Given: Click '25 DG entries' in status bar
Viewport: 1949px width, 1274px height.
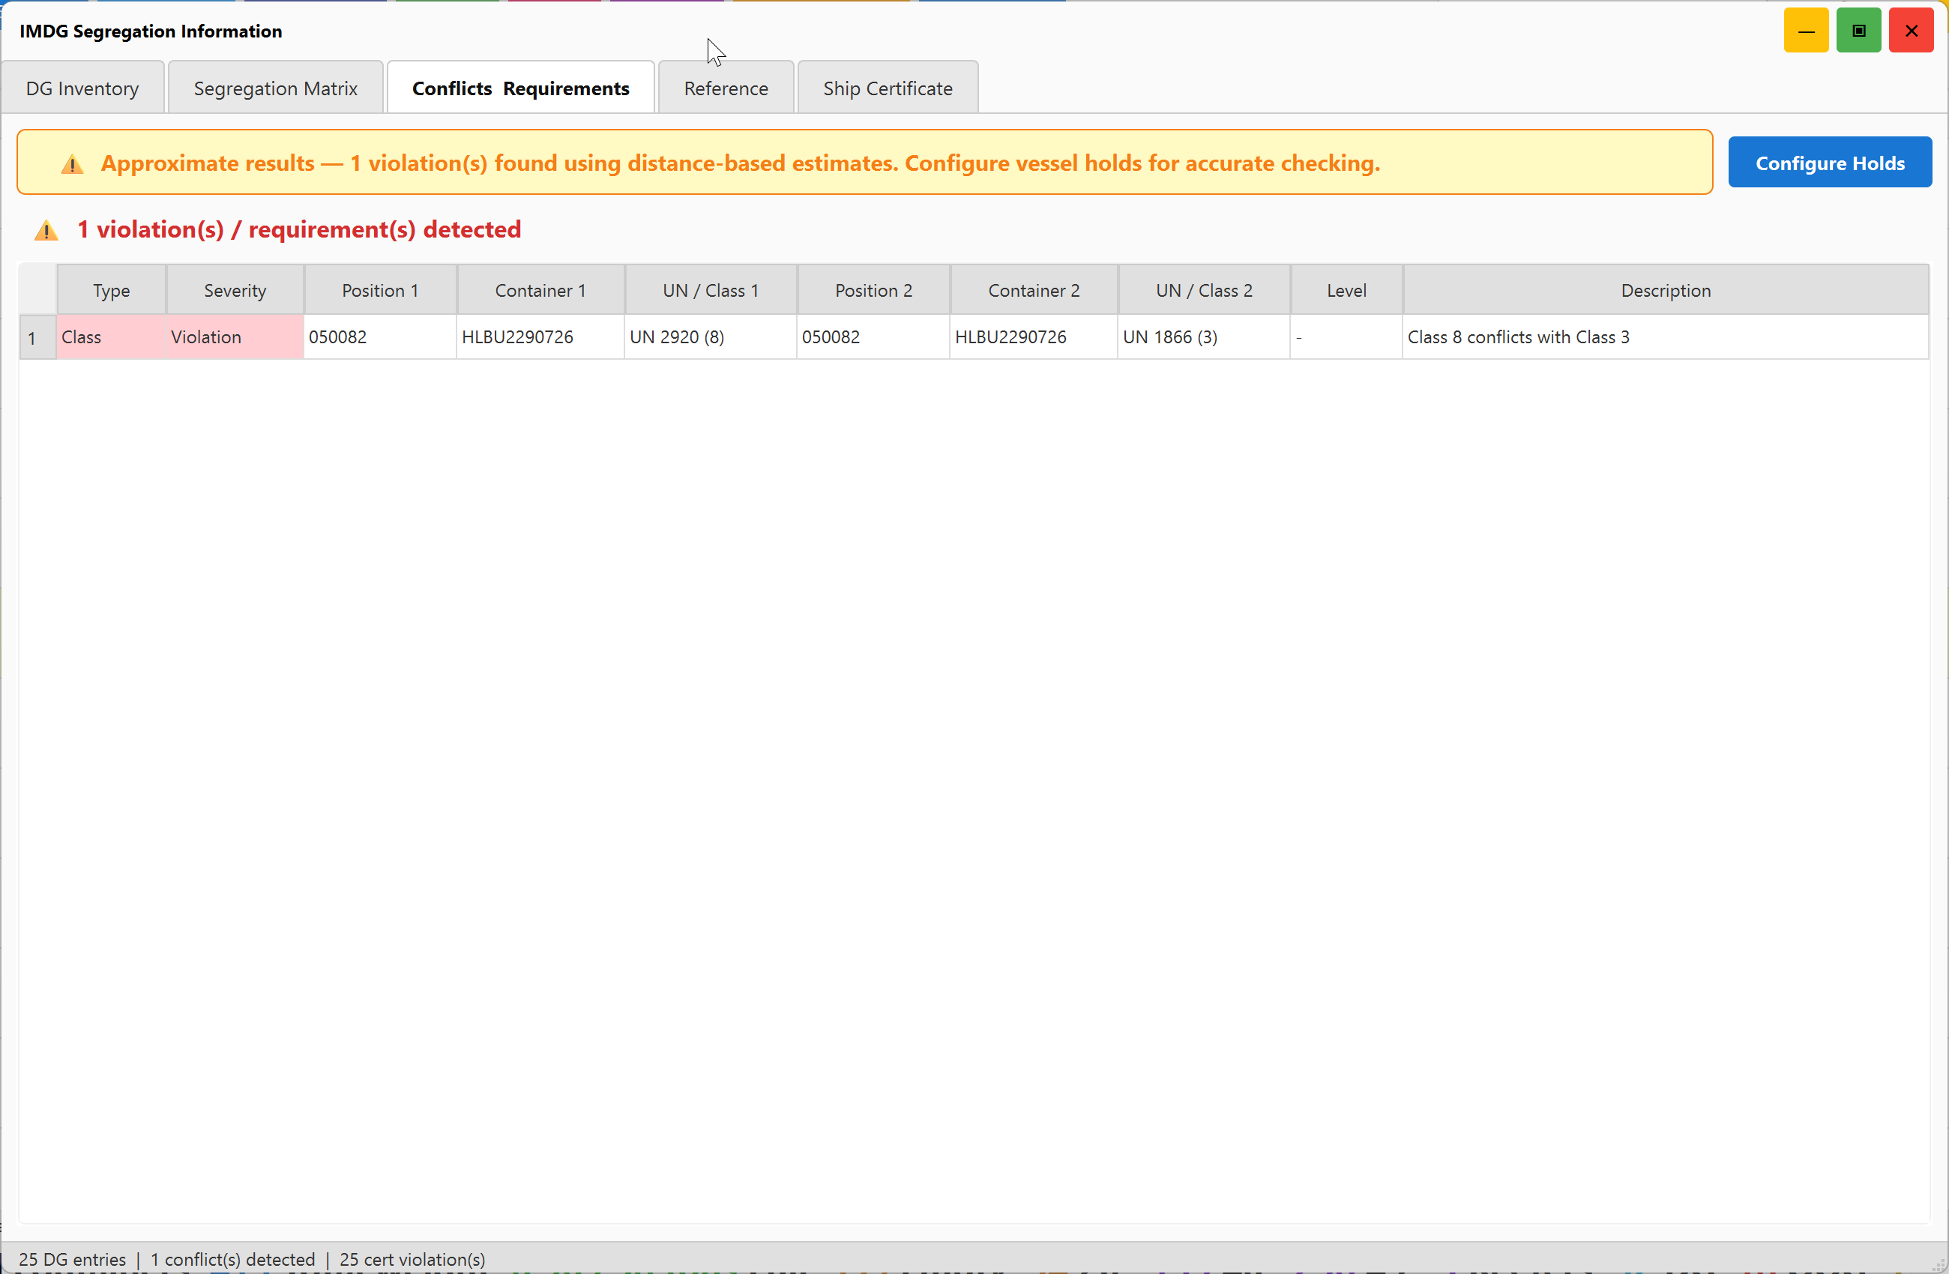Looking at the screenshot, I should point(72,1259).
